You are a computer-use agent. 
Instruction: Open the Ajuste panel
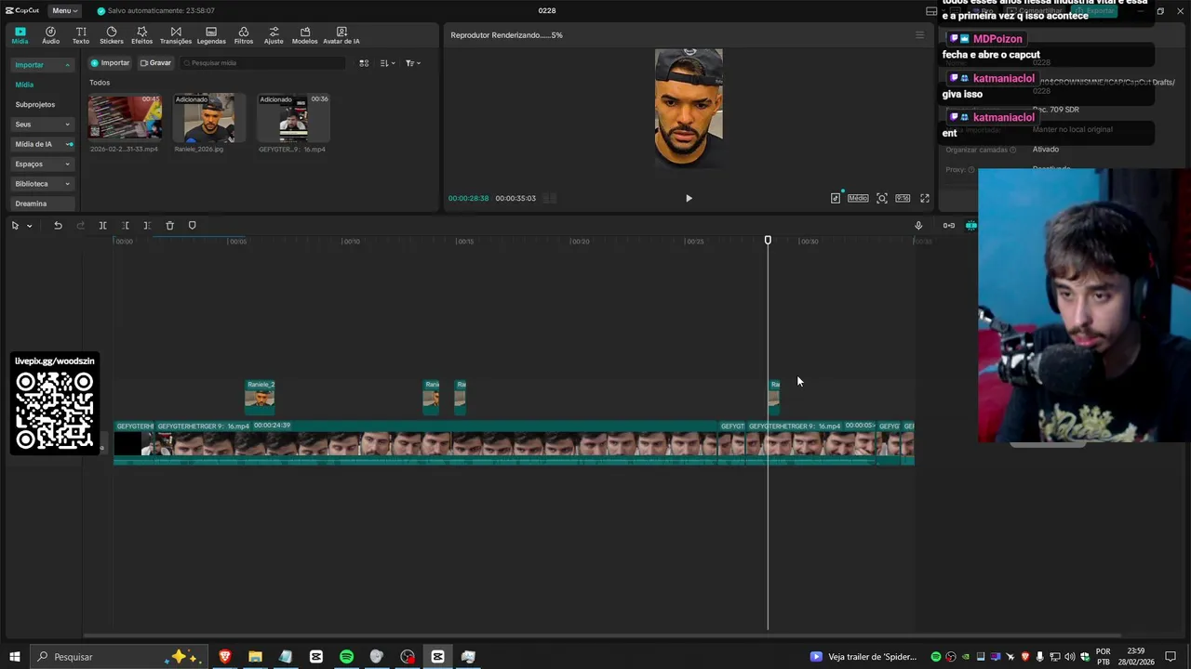[274, 35]
